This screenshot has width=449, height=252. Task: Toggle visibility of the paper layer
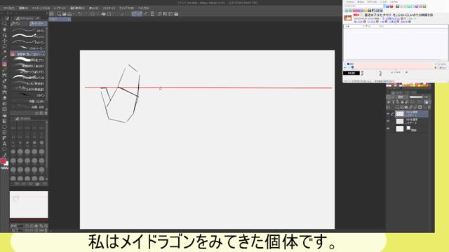(x=388, y=129)
